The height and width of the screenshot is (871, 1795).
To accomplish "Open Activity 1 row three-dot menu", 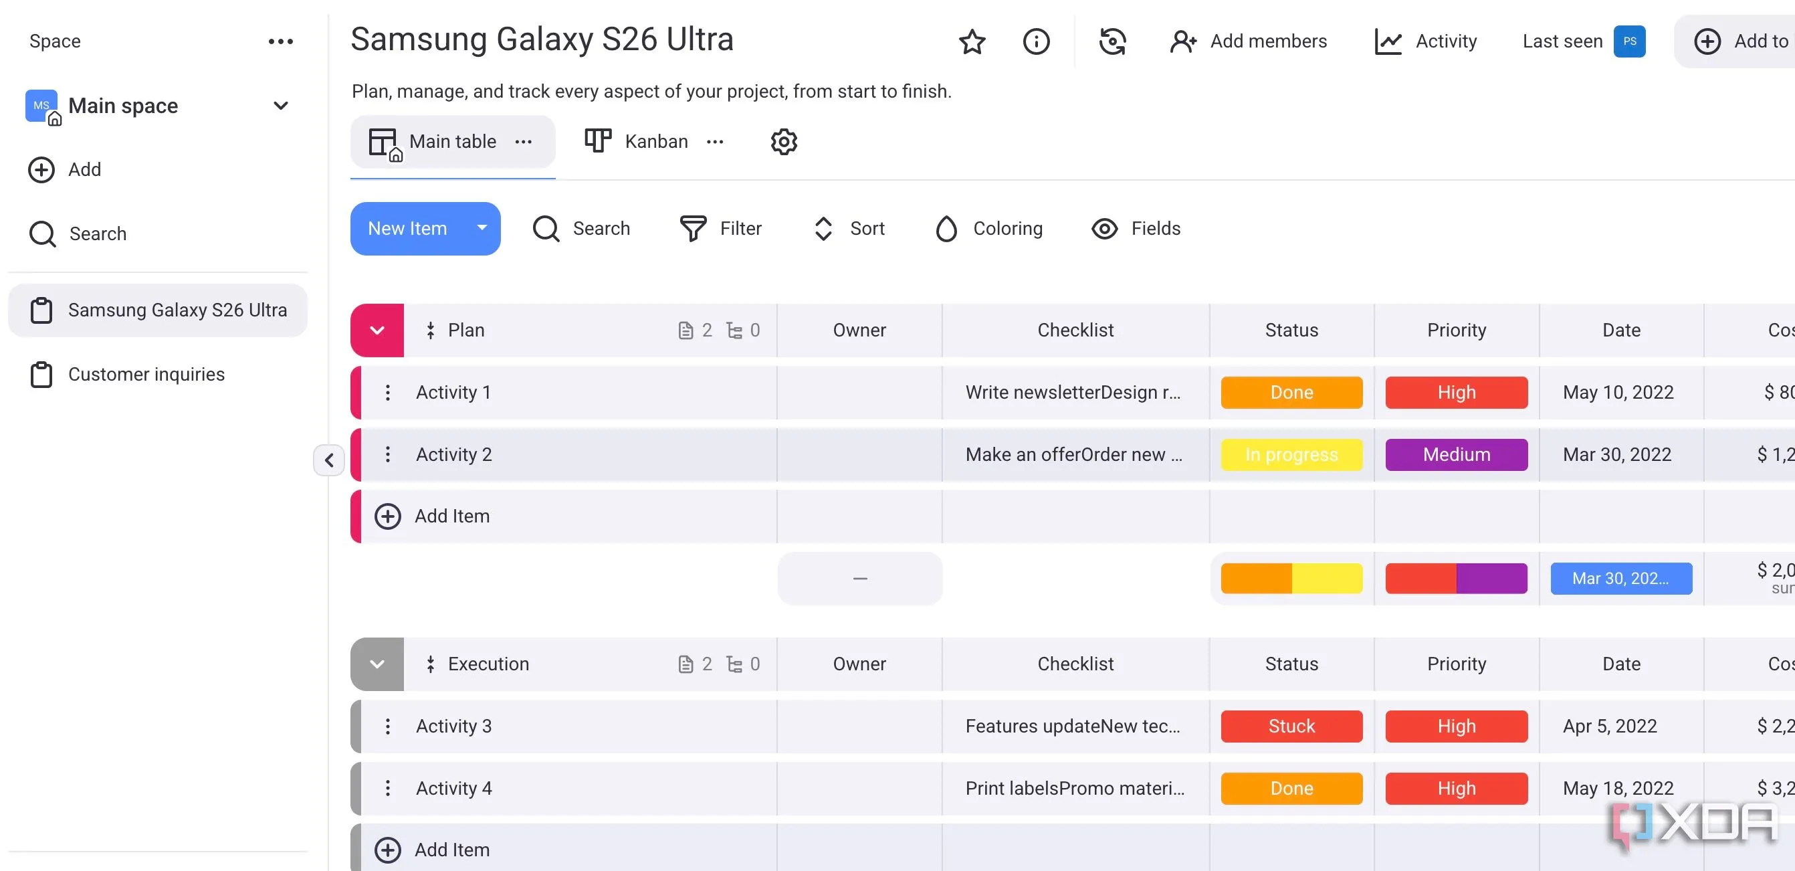I will coord(388,393).
